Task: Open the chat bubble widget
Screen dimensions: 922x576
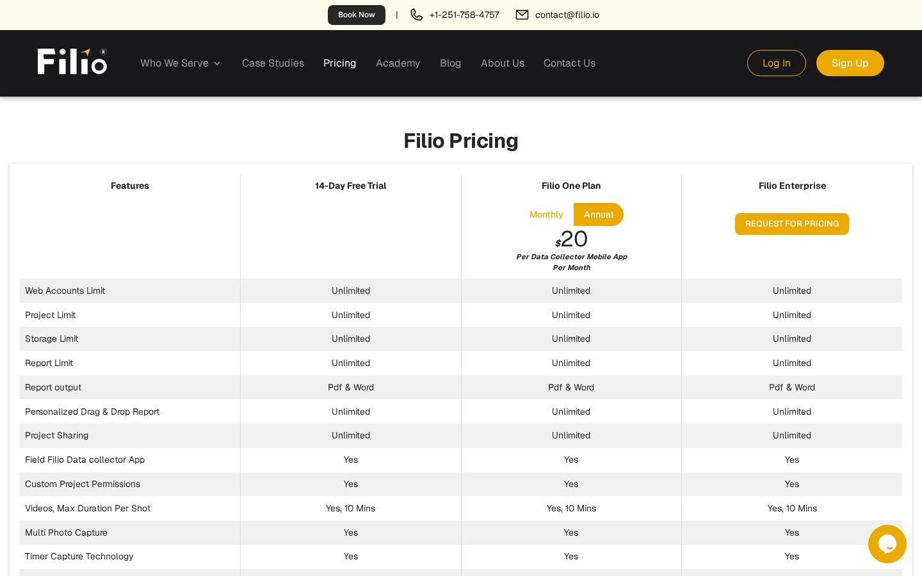Action: coord(887,544)
